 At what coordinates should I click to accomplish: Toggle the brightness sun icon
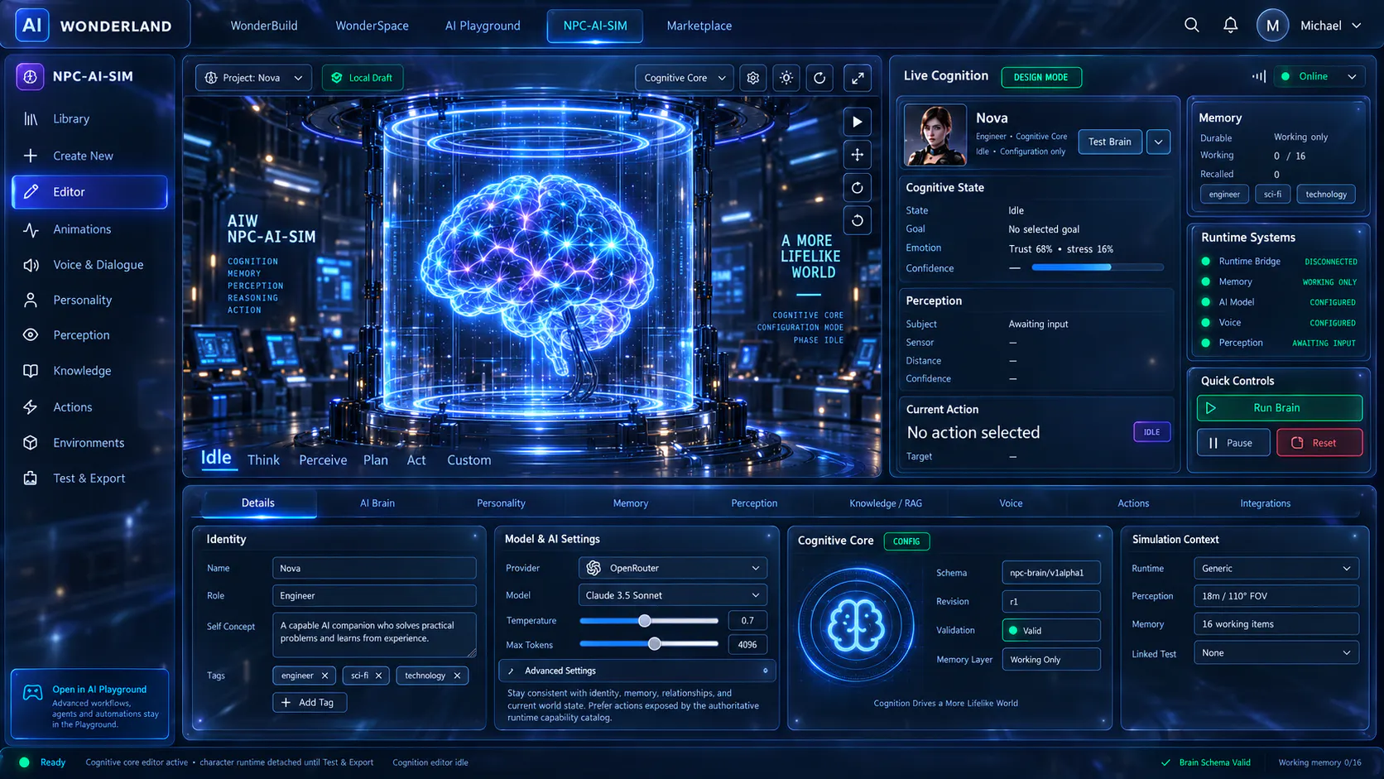[x=786, y=78]
